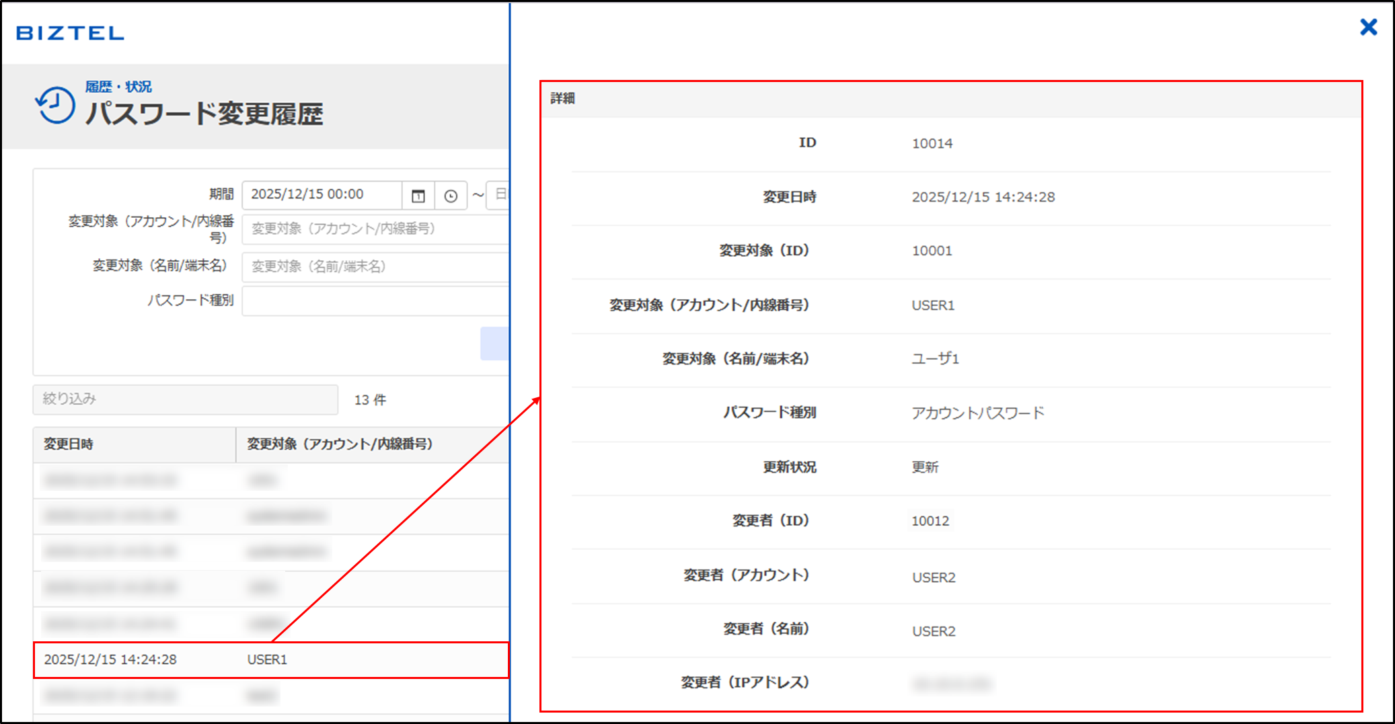Open the calendar date picker icon
Image resolution: width=1395 pixels, height=724 pixels.
418,196
